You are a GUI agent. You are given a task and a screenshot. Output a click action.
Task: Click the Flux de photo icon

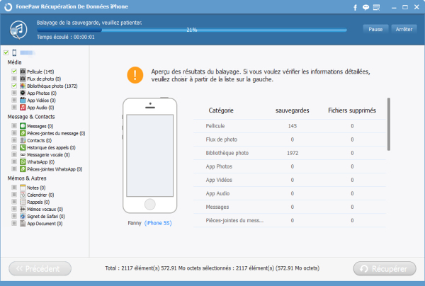(x=23, y=79)
